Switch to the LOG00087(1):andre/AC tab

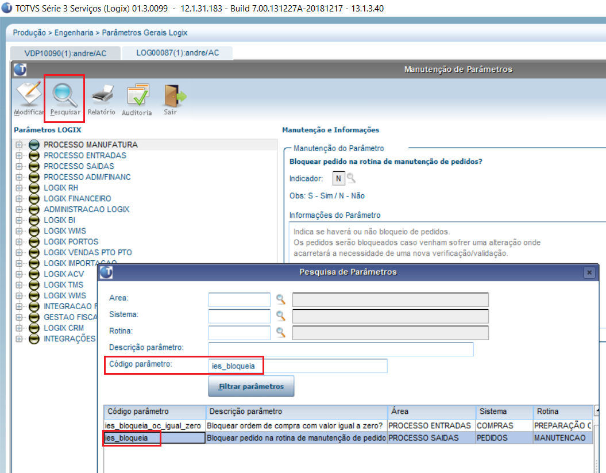coord(177,53)
